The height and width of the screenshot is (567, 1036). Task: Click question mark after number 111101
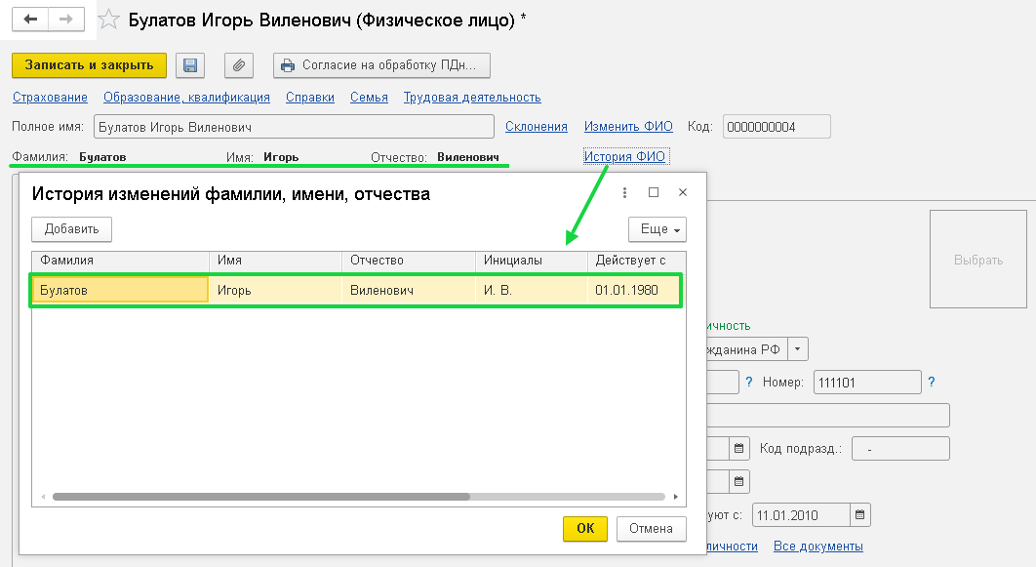[x=931, y=382]
